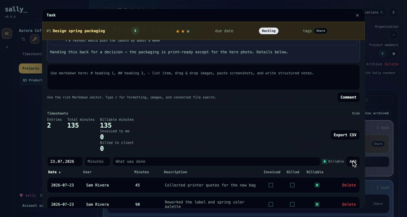Check Invoiced for reworked label entry
Screen dimensions: 407x217
tap(271, 205)
